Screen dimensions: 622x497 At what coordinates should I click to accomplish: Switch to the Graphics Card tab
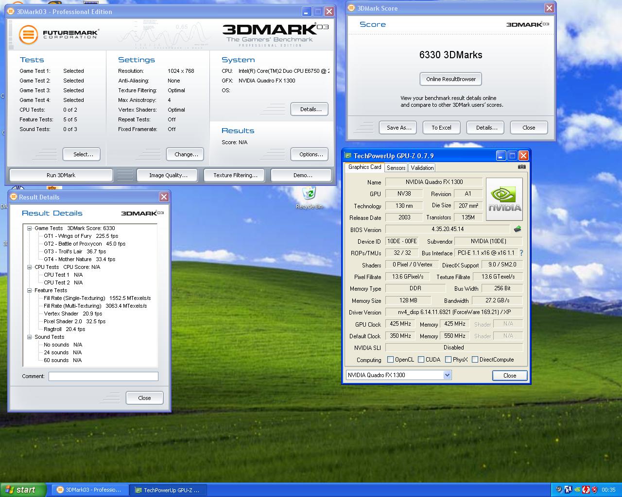364,167
